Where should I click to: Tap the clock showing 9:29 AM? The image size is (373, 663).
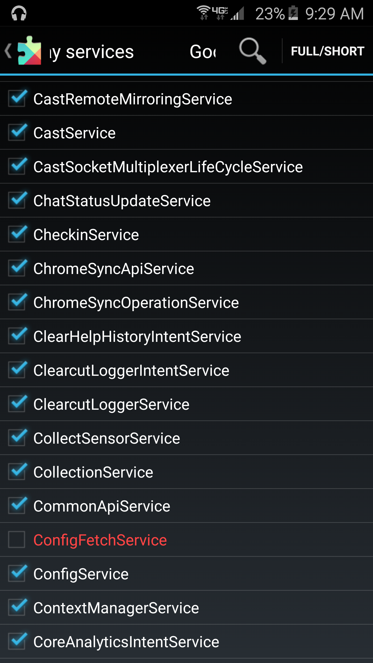(334, 13)
